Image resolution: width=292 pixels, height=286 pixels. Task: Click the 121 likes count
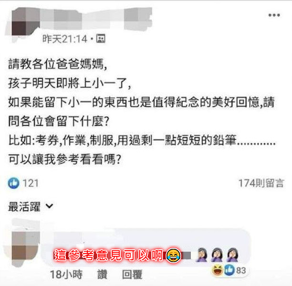click(x=31, y=183)
